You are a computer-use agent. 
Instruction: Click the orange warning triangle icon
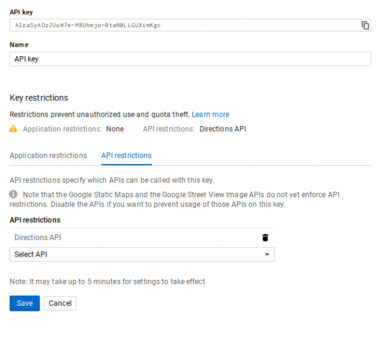pyautogui.click(x=14, y=129)
